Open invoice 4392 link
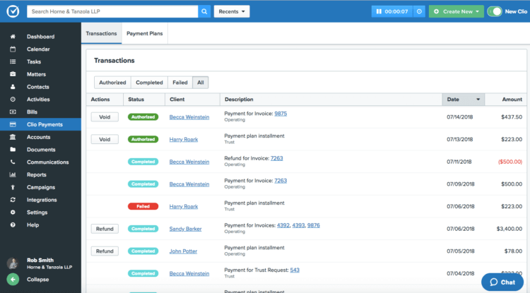The width and height of the screenshot is (530, 293). pyautogui.click(x=283, y=225)
